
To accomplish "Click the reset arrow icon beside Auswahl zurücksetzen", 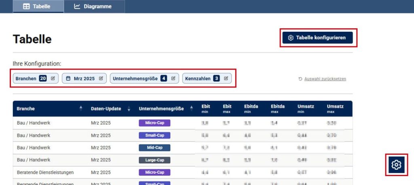I will tap(300, 79).
